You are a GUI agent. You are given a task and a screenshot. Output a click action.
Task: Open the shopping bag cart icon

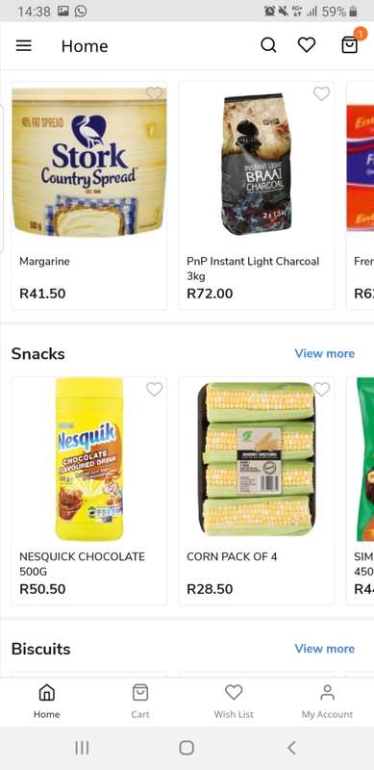[349, 45]
